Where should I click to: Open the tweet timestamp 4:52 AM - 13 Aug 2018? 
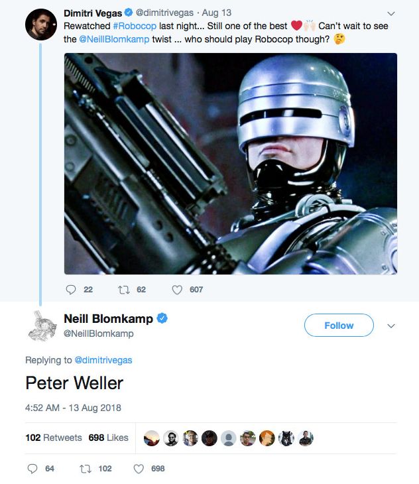pos(73,408)
